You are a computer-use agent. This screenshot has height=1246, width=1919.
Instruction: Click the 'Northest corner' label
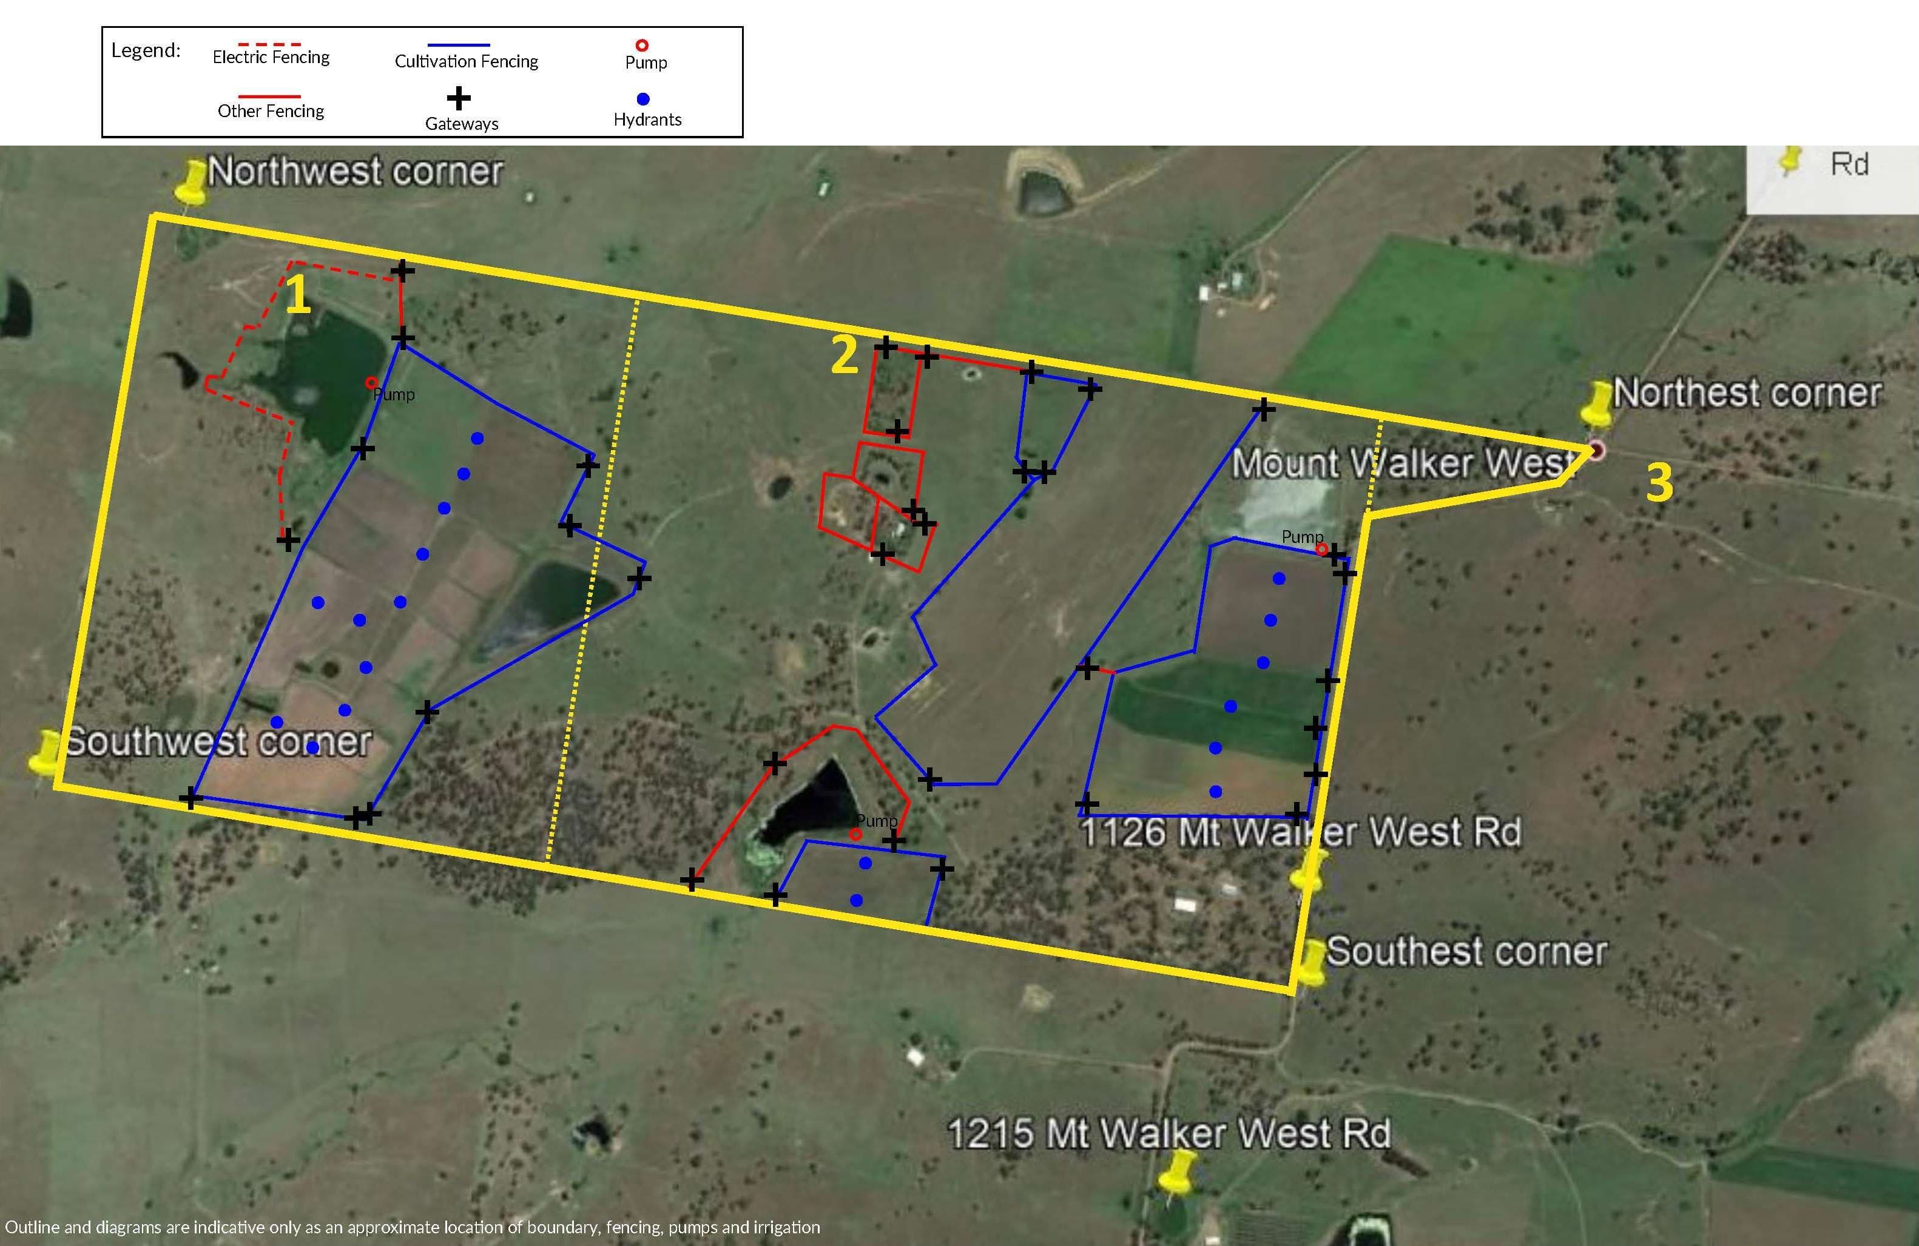point(1747,393)
